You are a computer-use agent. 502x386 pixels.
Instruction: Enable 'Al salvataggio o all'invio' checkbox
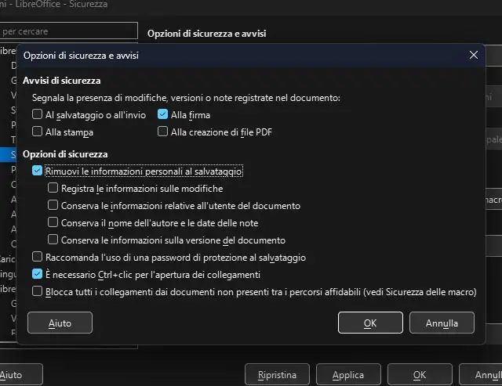click(38, 115)
